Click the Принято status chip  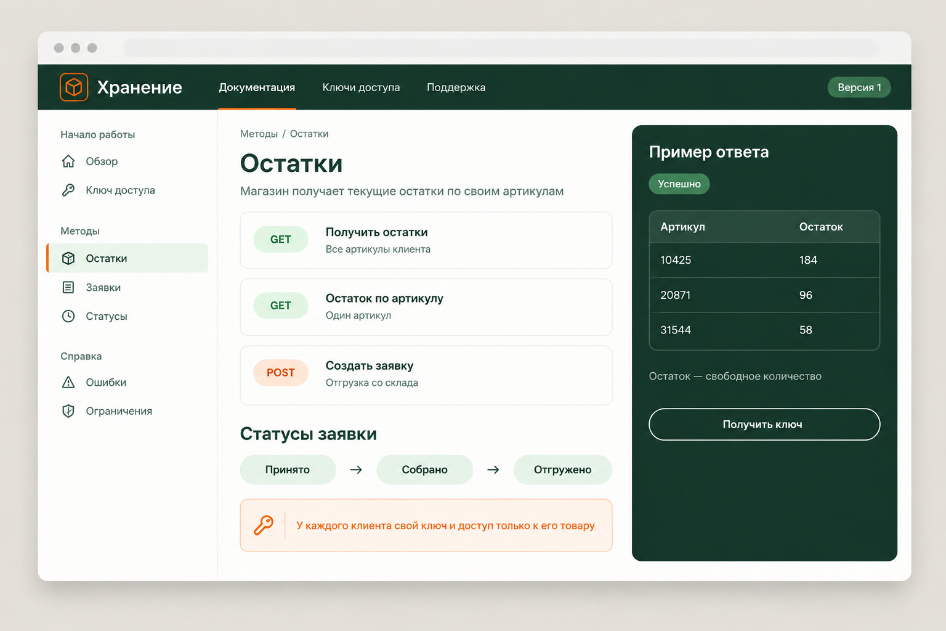[288, 470]
